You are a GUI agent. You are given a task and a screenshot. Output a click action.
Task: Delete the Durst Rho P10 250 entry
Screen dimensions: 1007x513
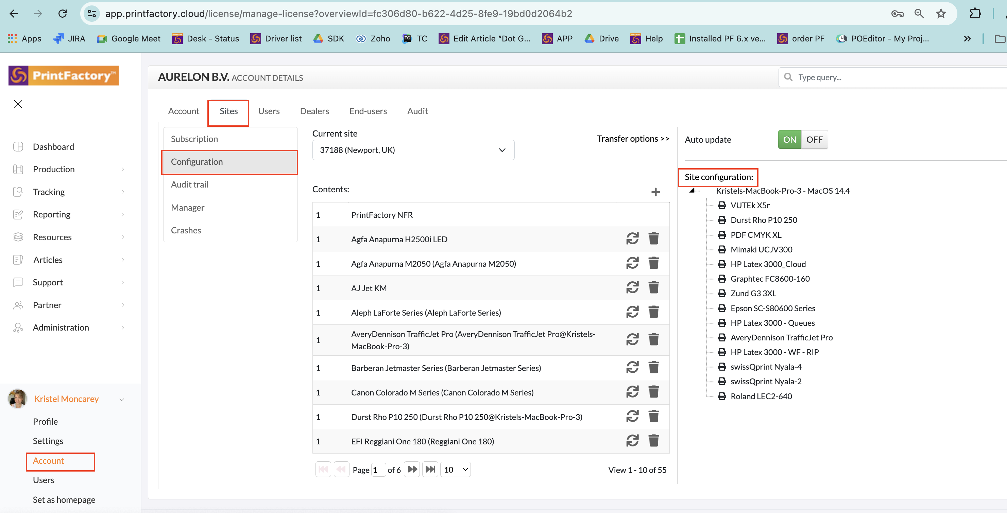[654, 416]
